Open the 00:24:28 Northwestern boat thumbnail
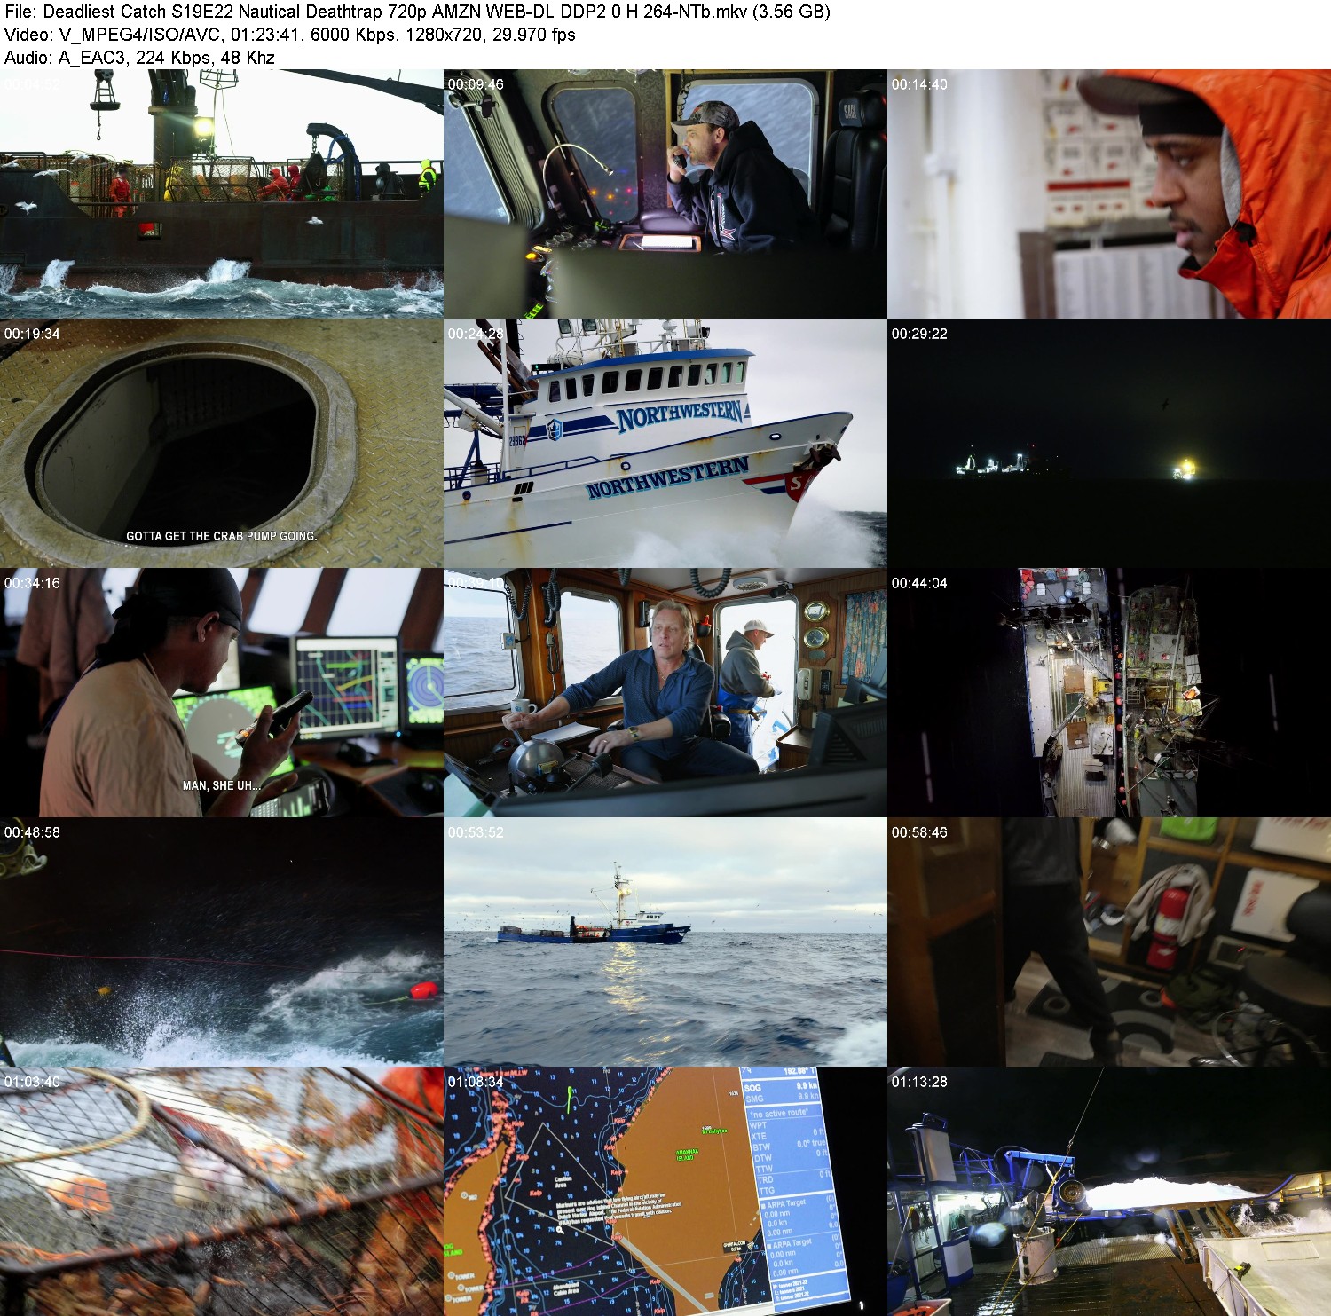1331x1316 pixels. (x=665, y=443)
